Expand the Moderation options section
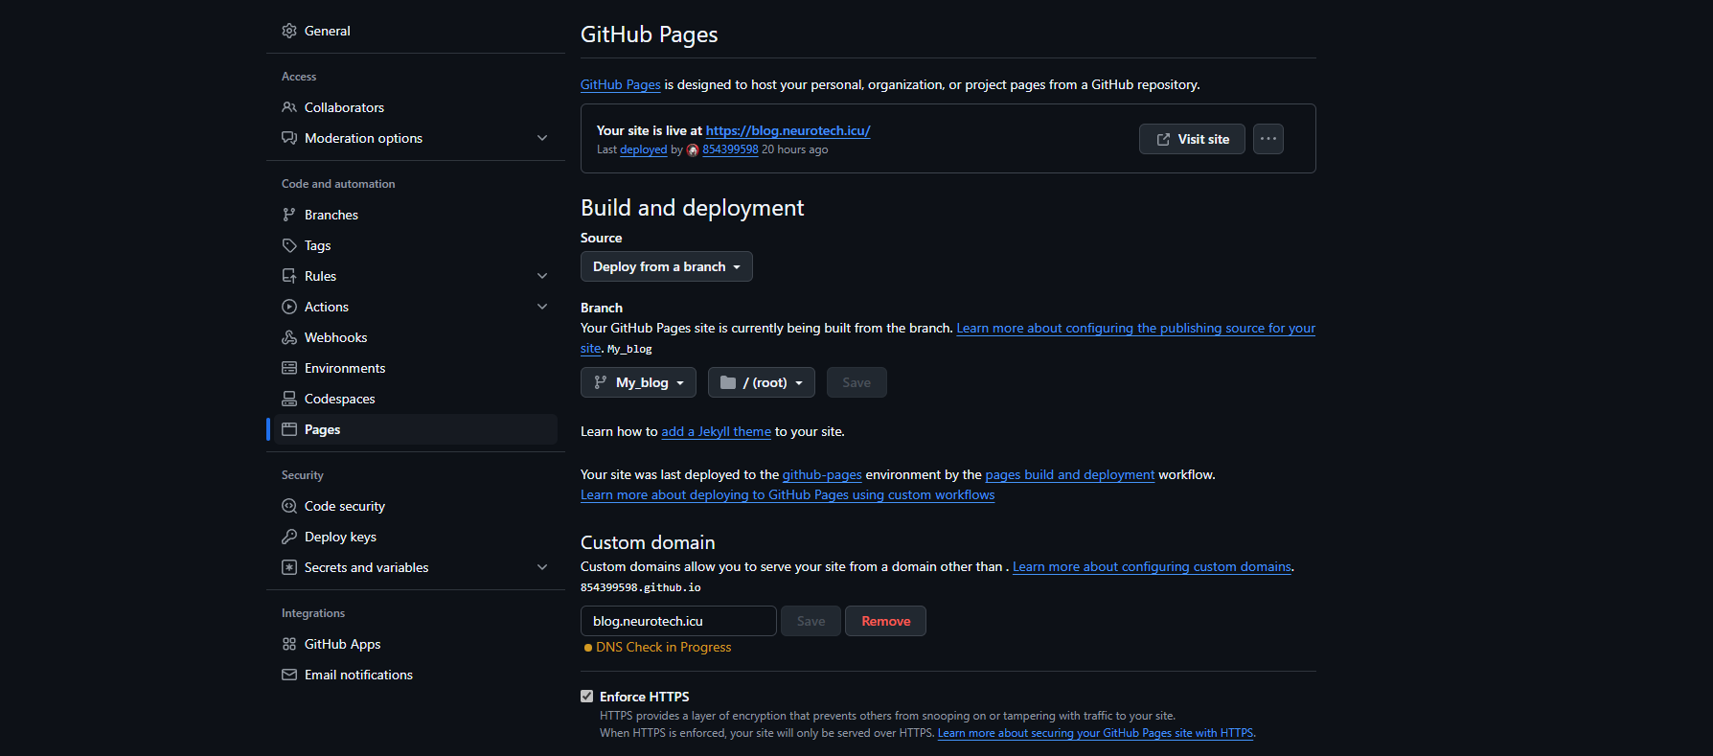This screenshot has height=756, width=1713. pos(542,138)
